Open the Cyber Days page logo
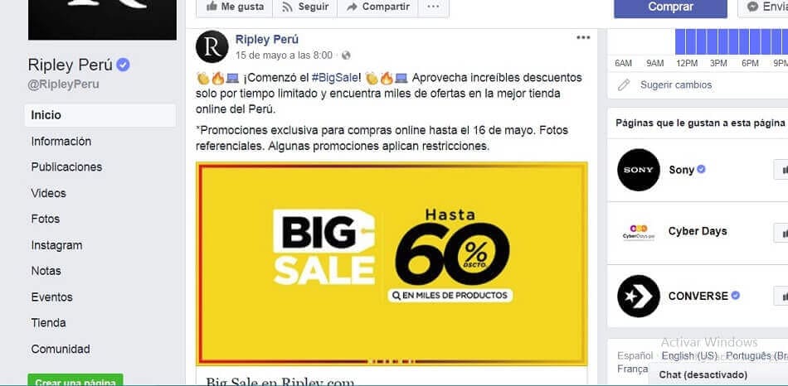Image resolution: width=788 pixels, height=386 pixels. pyautogui.click(x=638, y=233)
